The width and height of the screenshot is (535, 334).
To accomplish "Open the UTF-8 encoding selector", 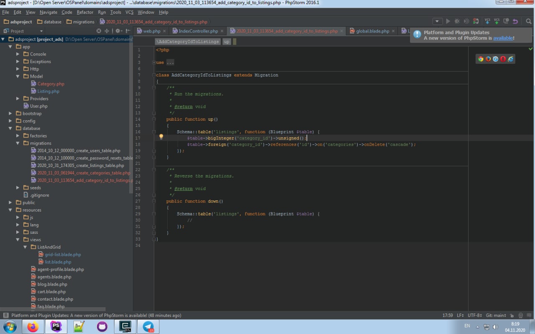I will pos(475,315).
